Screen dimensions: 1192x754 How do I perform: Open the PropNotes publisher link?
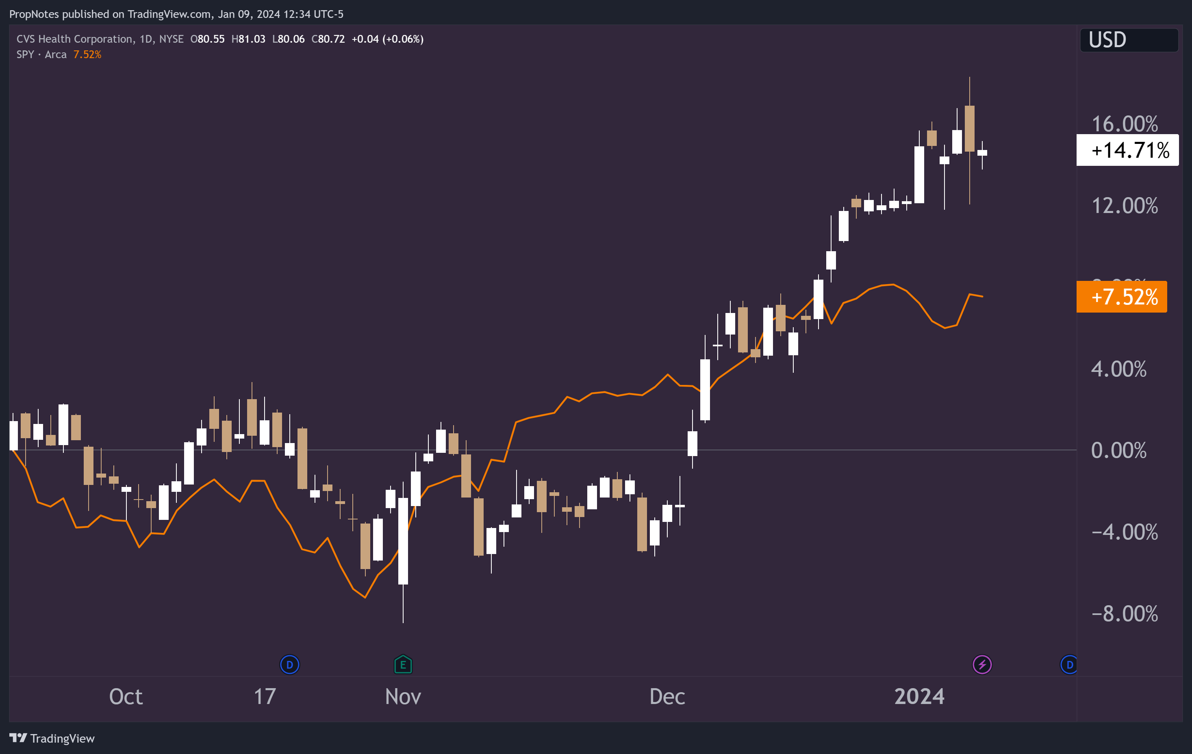(x=32, y=14)
